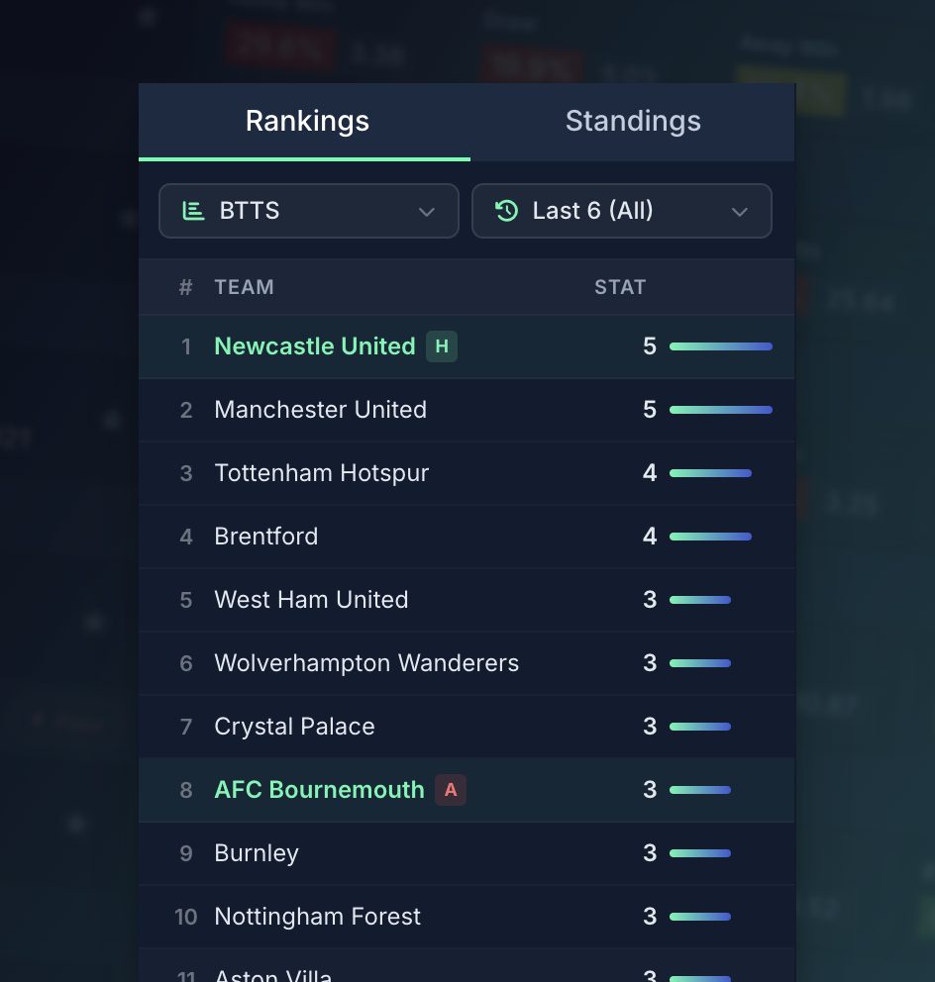Click Nottingham Forest's stat bar
This screenshot has width=935, height=982.
[700, 917]
